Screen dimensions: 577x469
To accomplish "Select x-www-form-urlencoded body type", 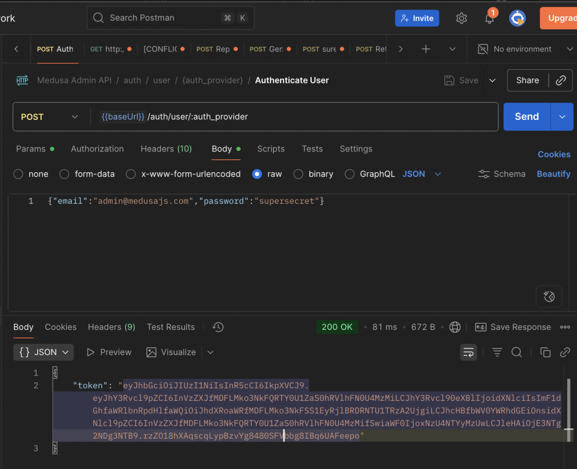I will click(131, 174).
